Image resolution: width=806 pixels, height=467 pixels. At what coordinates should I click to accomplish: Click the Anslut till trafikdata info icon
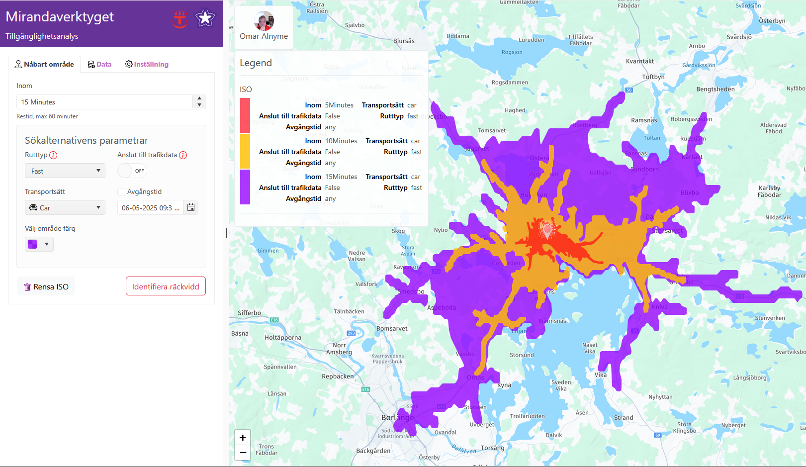(183, 155)
